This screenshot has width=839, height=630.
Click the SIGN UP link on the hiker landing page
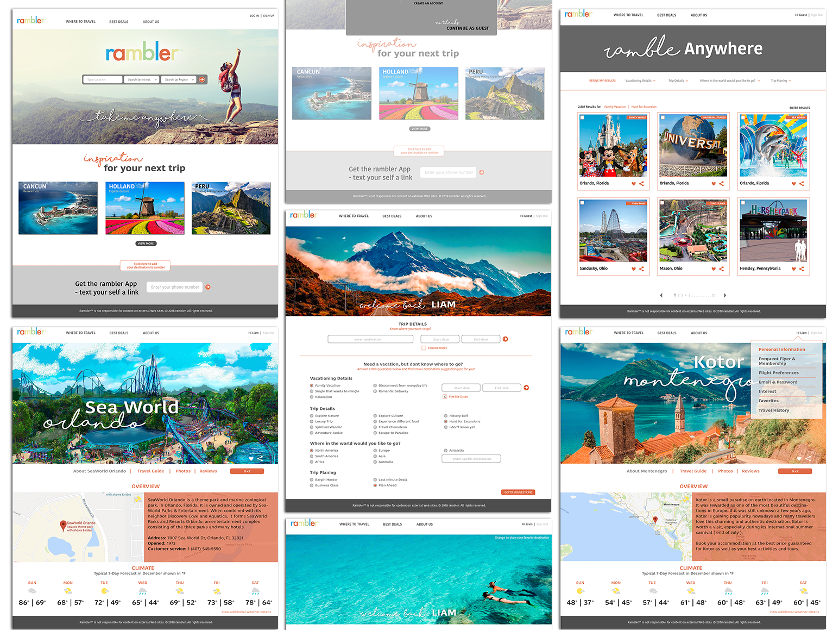click(269, 16)
